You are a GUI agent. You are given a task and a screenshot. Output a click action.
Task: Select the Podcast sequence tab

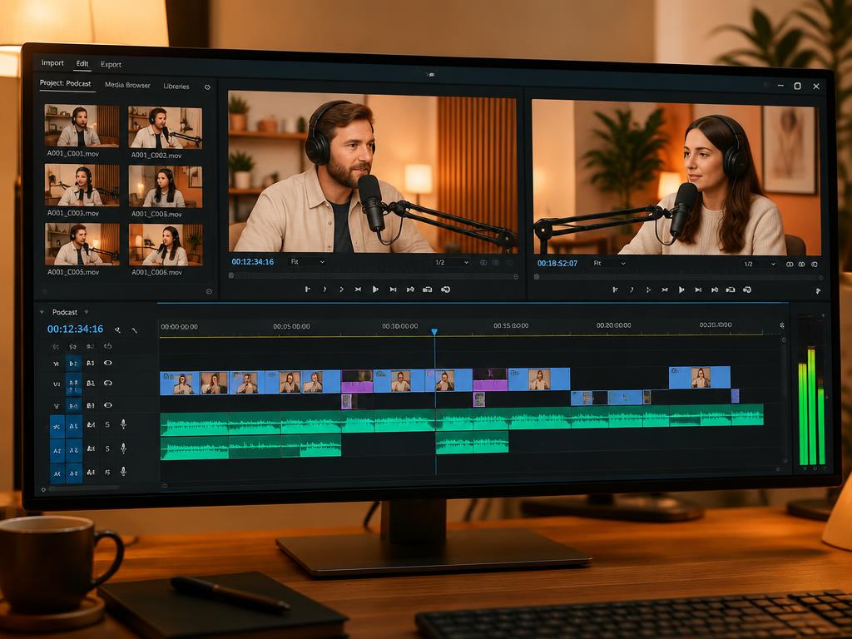click(x=65, y=312)
